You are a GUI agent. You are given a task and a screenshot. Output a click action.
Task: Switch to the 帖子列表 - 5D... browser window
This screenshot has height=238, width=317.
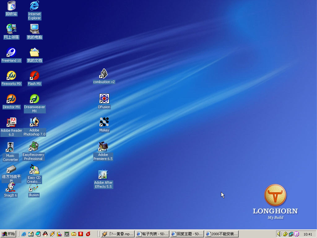click(x=152, y=234)
